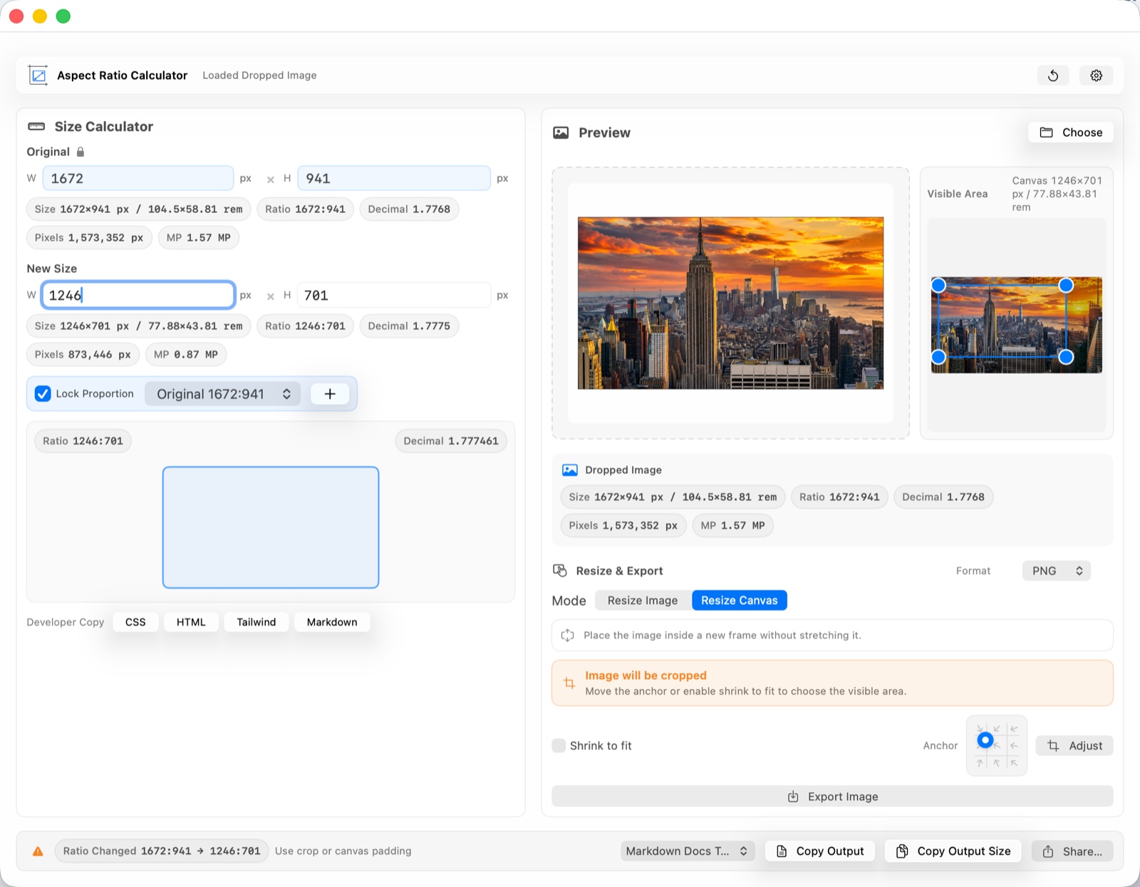
Task: Open the Share... menu button
Action: coord(1072,851)
